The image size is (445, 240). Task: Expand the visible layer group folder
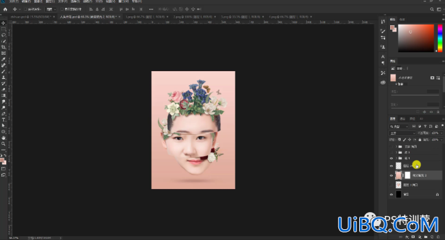(396, 158)
